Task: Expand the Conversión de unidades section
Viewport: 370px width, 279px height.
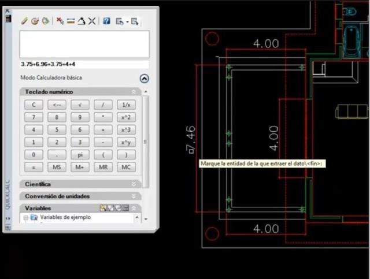Action: pos(134,196)
